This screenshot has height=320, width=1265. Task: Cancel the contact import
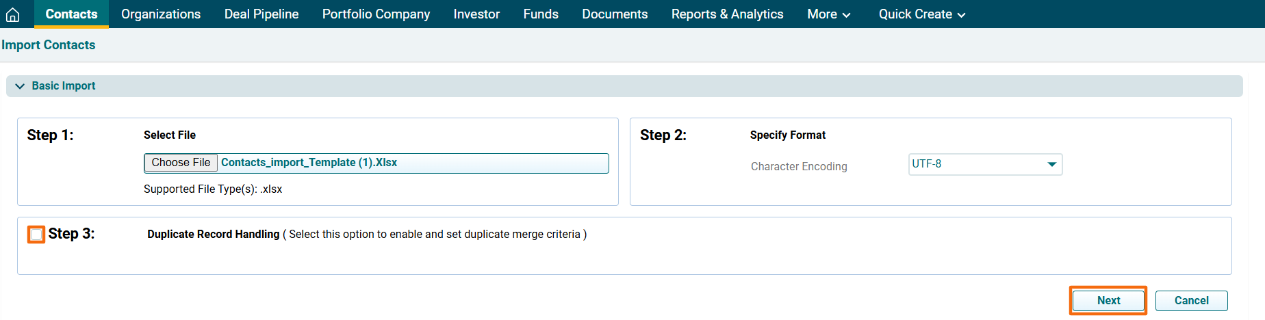point(1191,301)
